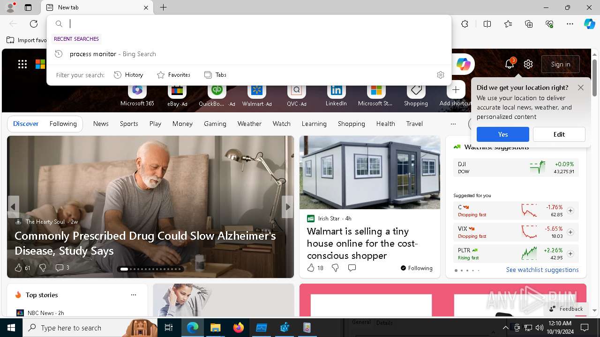600x337 pixels.
Task: Open Top stories more options menu
Action: point(134,295)
